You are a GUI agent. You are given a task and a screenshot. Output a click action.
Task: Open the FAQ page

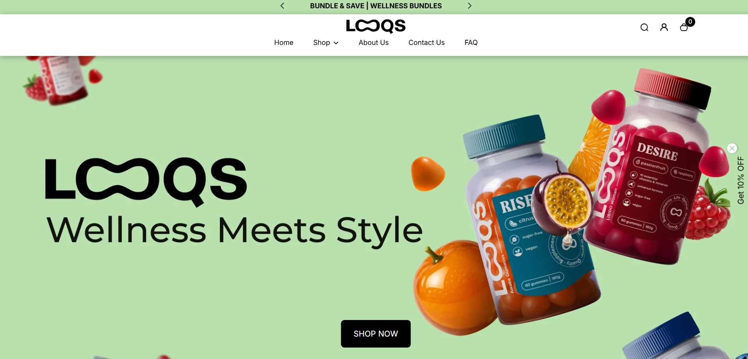[471, 43]
